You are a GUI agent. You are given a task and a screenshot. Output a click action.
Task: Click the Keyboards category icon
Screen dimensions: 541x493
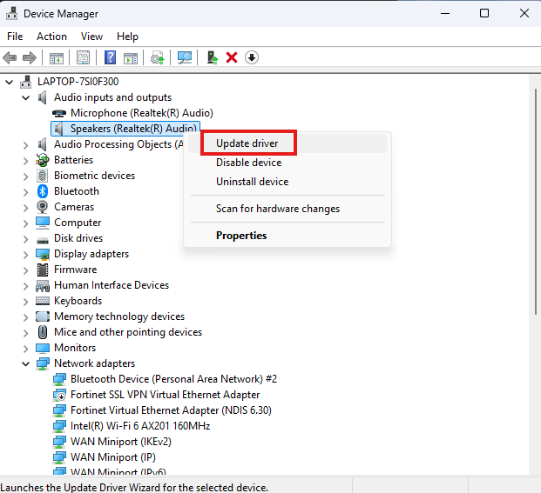43,301
